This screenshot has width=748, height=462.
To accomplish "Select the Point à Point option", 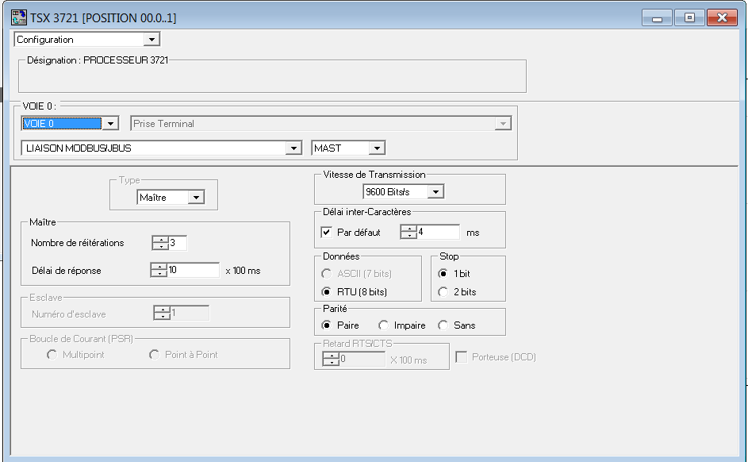I will click(x=154, y=355).
